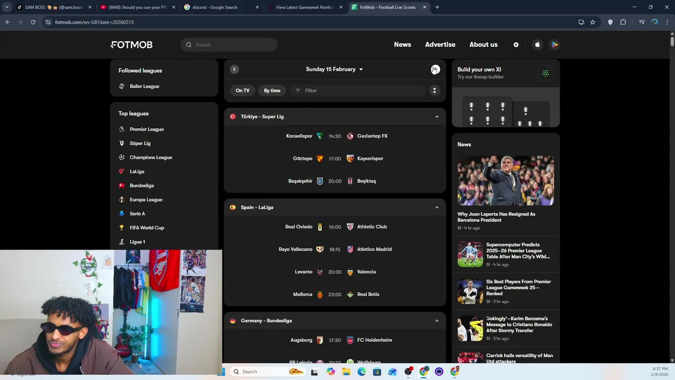Open the Süper Lig league link
Viewport: 675px width, 380px height.
[140, 144]
